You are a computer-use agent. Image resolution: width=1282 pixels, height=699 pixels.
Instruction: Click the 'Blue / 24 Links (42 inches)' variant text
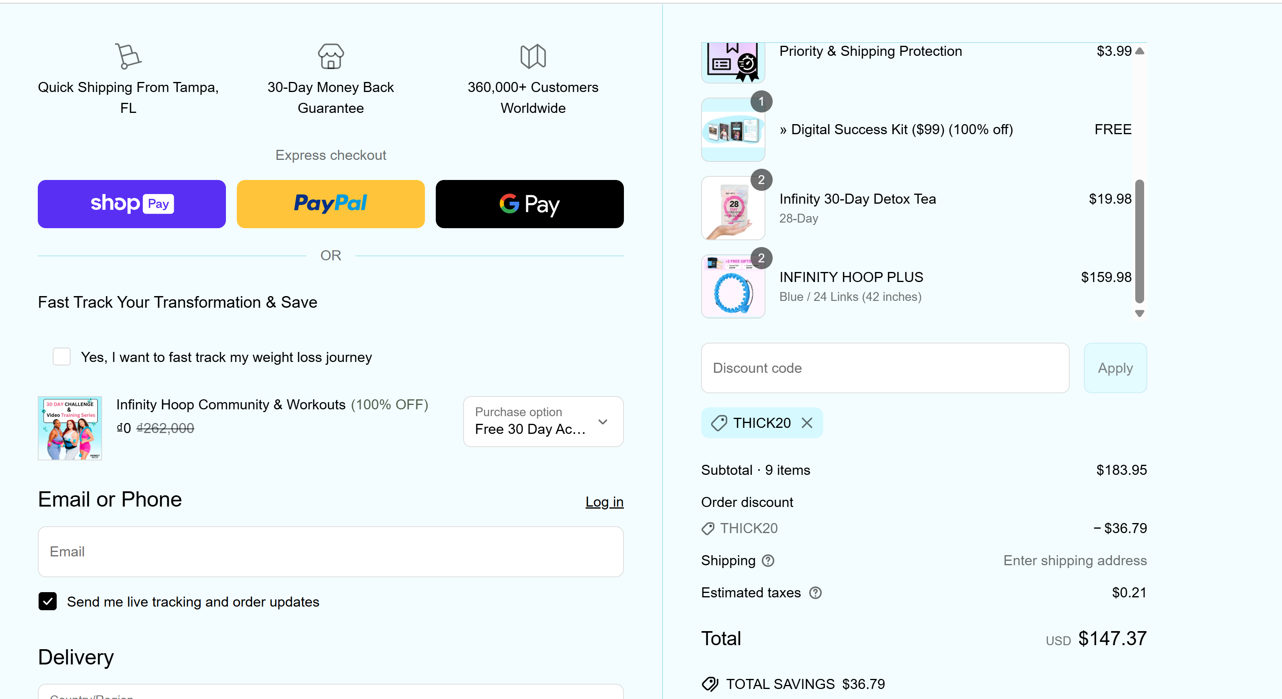pyautogui.click(x=850, y=297)
